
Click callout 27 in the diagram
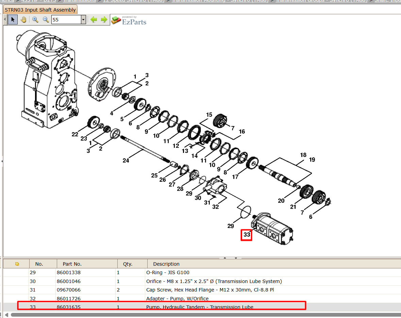172,184
